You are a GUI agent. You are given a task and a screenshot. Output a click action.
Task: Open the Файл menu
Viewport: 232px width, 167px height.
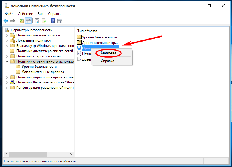point(9,14)
